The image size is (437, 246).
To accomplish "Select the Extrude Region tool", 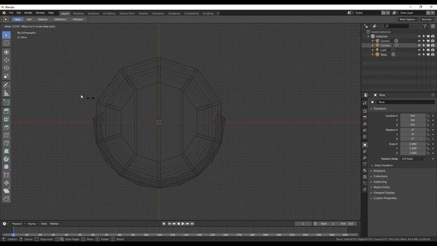I will pos(6,111).
